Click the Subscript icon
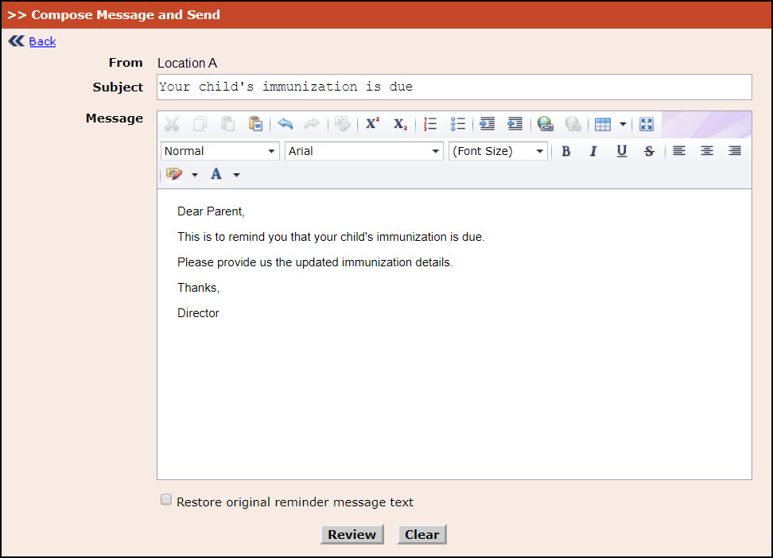This screenshot has height=558, width=773. [400, 124]
